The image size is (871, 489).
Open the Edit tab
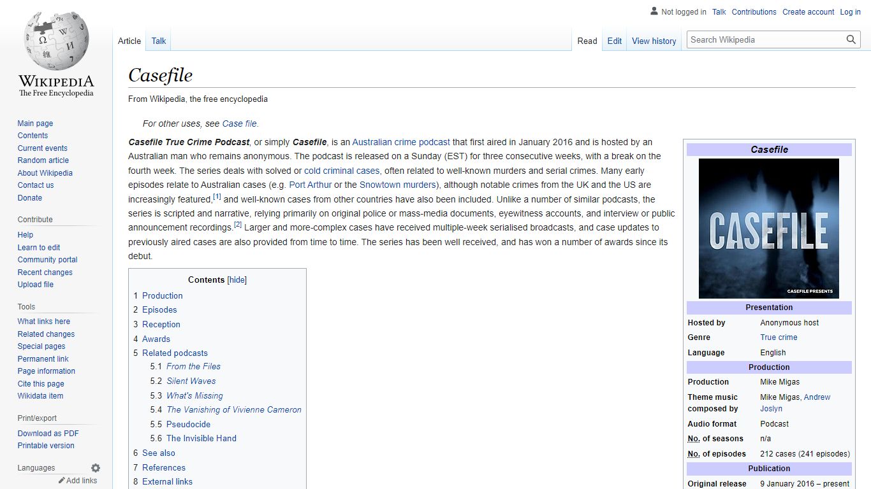coord(615,41)
